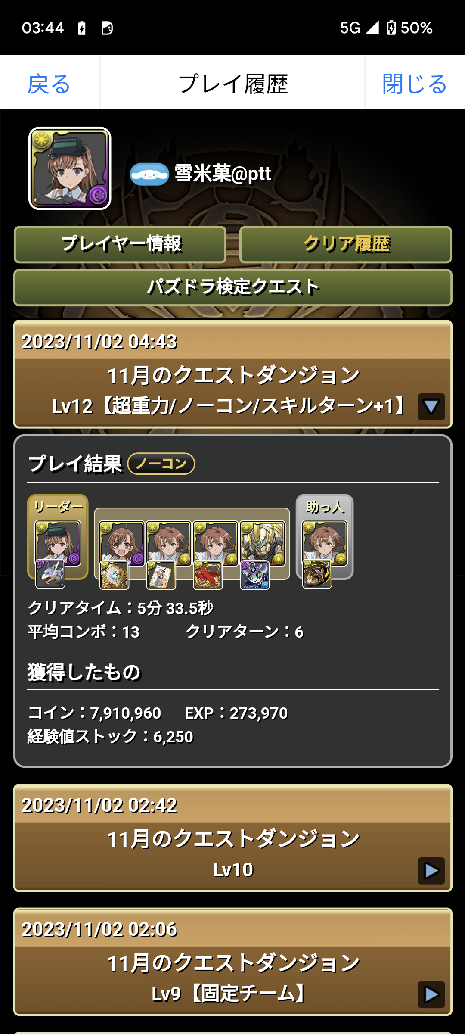
Task: Tap the Cinnamoroll badge beside player name
Action: tap(149, 174)
